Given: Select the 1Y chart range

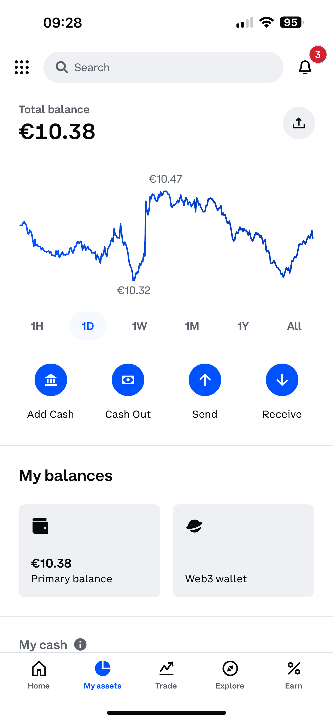Looking at the screenshot, I should (243, 326).
